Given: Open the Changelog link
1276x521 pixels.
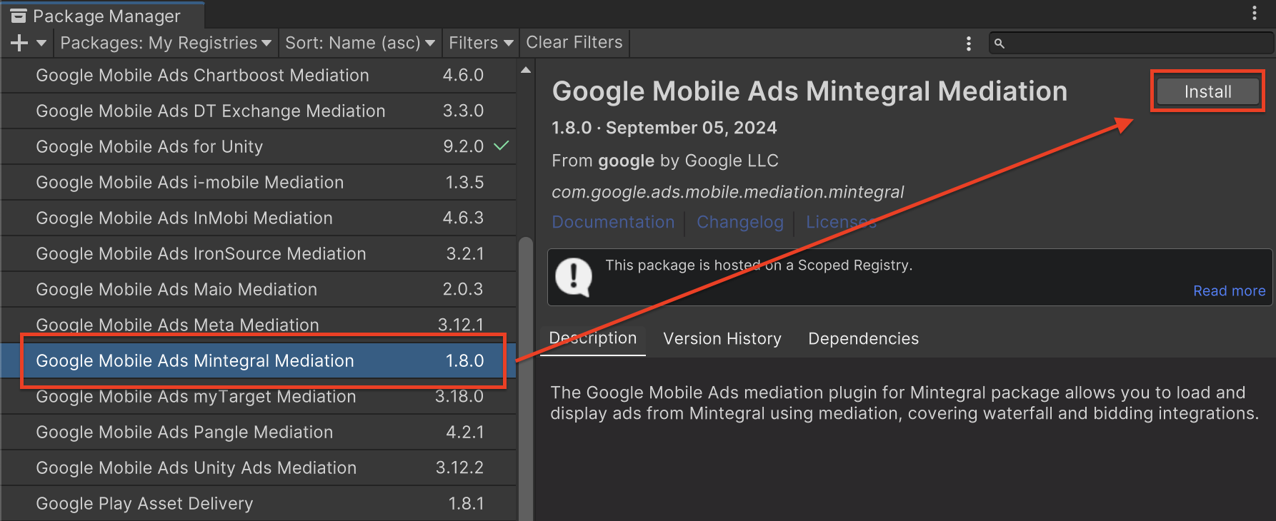Looking at the screenshot, I should 739,223.
